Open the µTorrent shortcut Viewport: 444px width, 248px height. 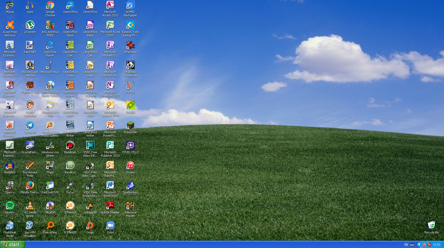click(x=30, y=25)
